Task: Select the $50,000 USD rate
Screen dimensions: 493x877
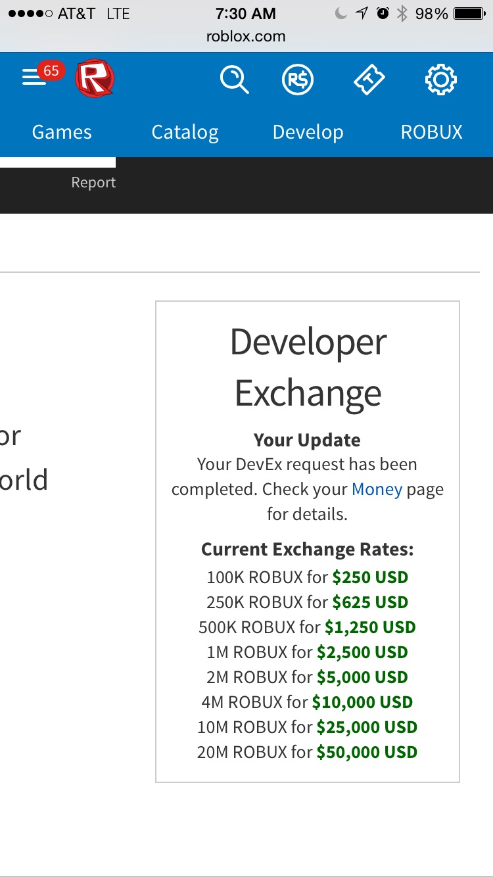Action: point(367,752)
